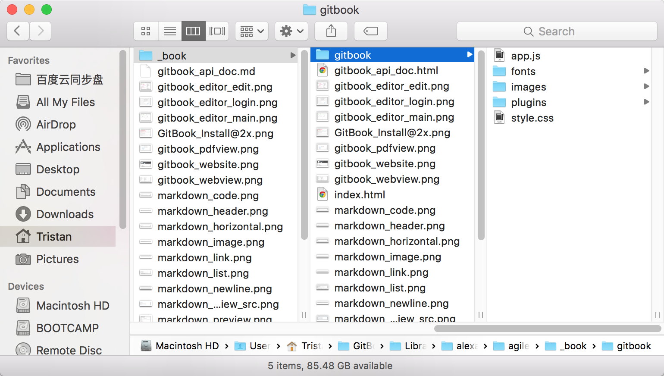This screenshot has height=376, width=664.
Task: Switch to Cover Flow view mode
Action: (217, 31)
